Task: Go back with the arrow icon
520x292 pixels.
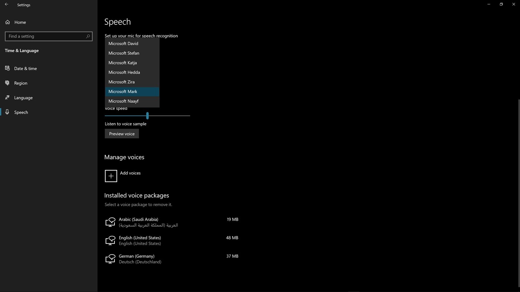Action: click(6, 4)
